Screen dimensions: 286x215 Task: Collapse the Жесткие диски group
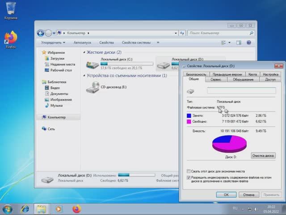tap(84, 52)
